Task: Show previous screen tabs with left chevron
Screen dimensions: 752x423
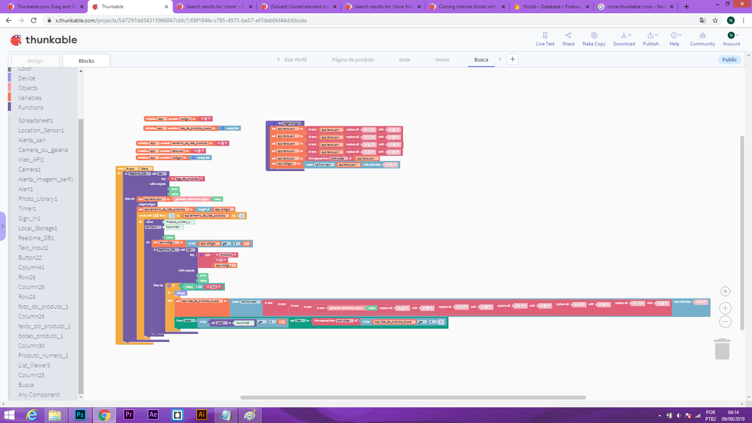Action: click(x=278, y=59)
